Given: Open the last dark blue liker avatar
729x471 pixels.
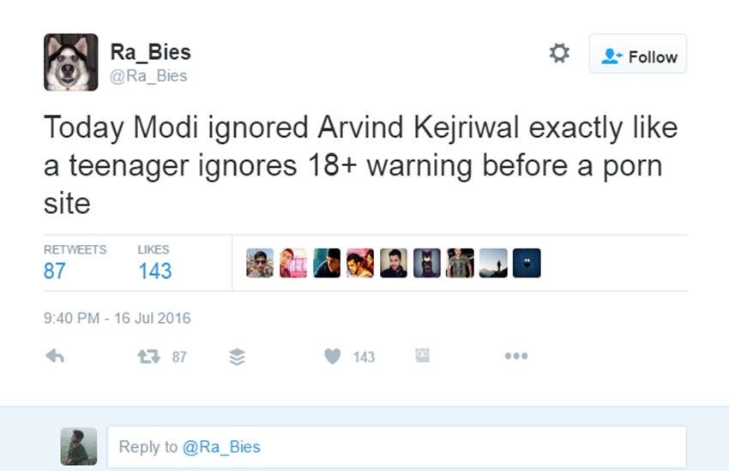Looking at the screenshot, I should tap(527, 263).
